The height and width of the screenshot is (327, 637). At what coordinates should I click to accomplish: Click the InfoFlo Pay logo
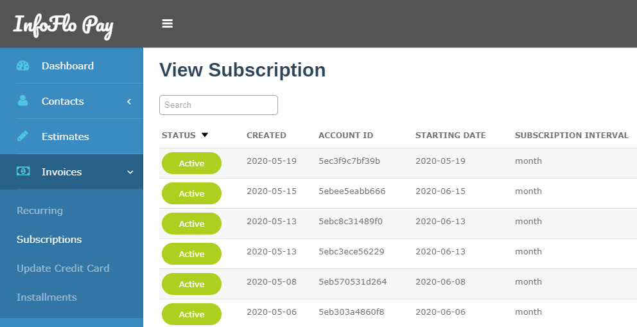[64, 26]
